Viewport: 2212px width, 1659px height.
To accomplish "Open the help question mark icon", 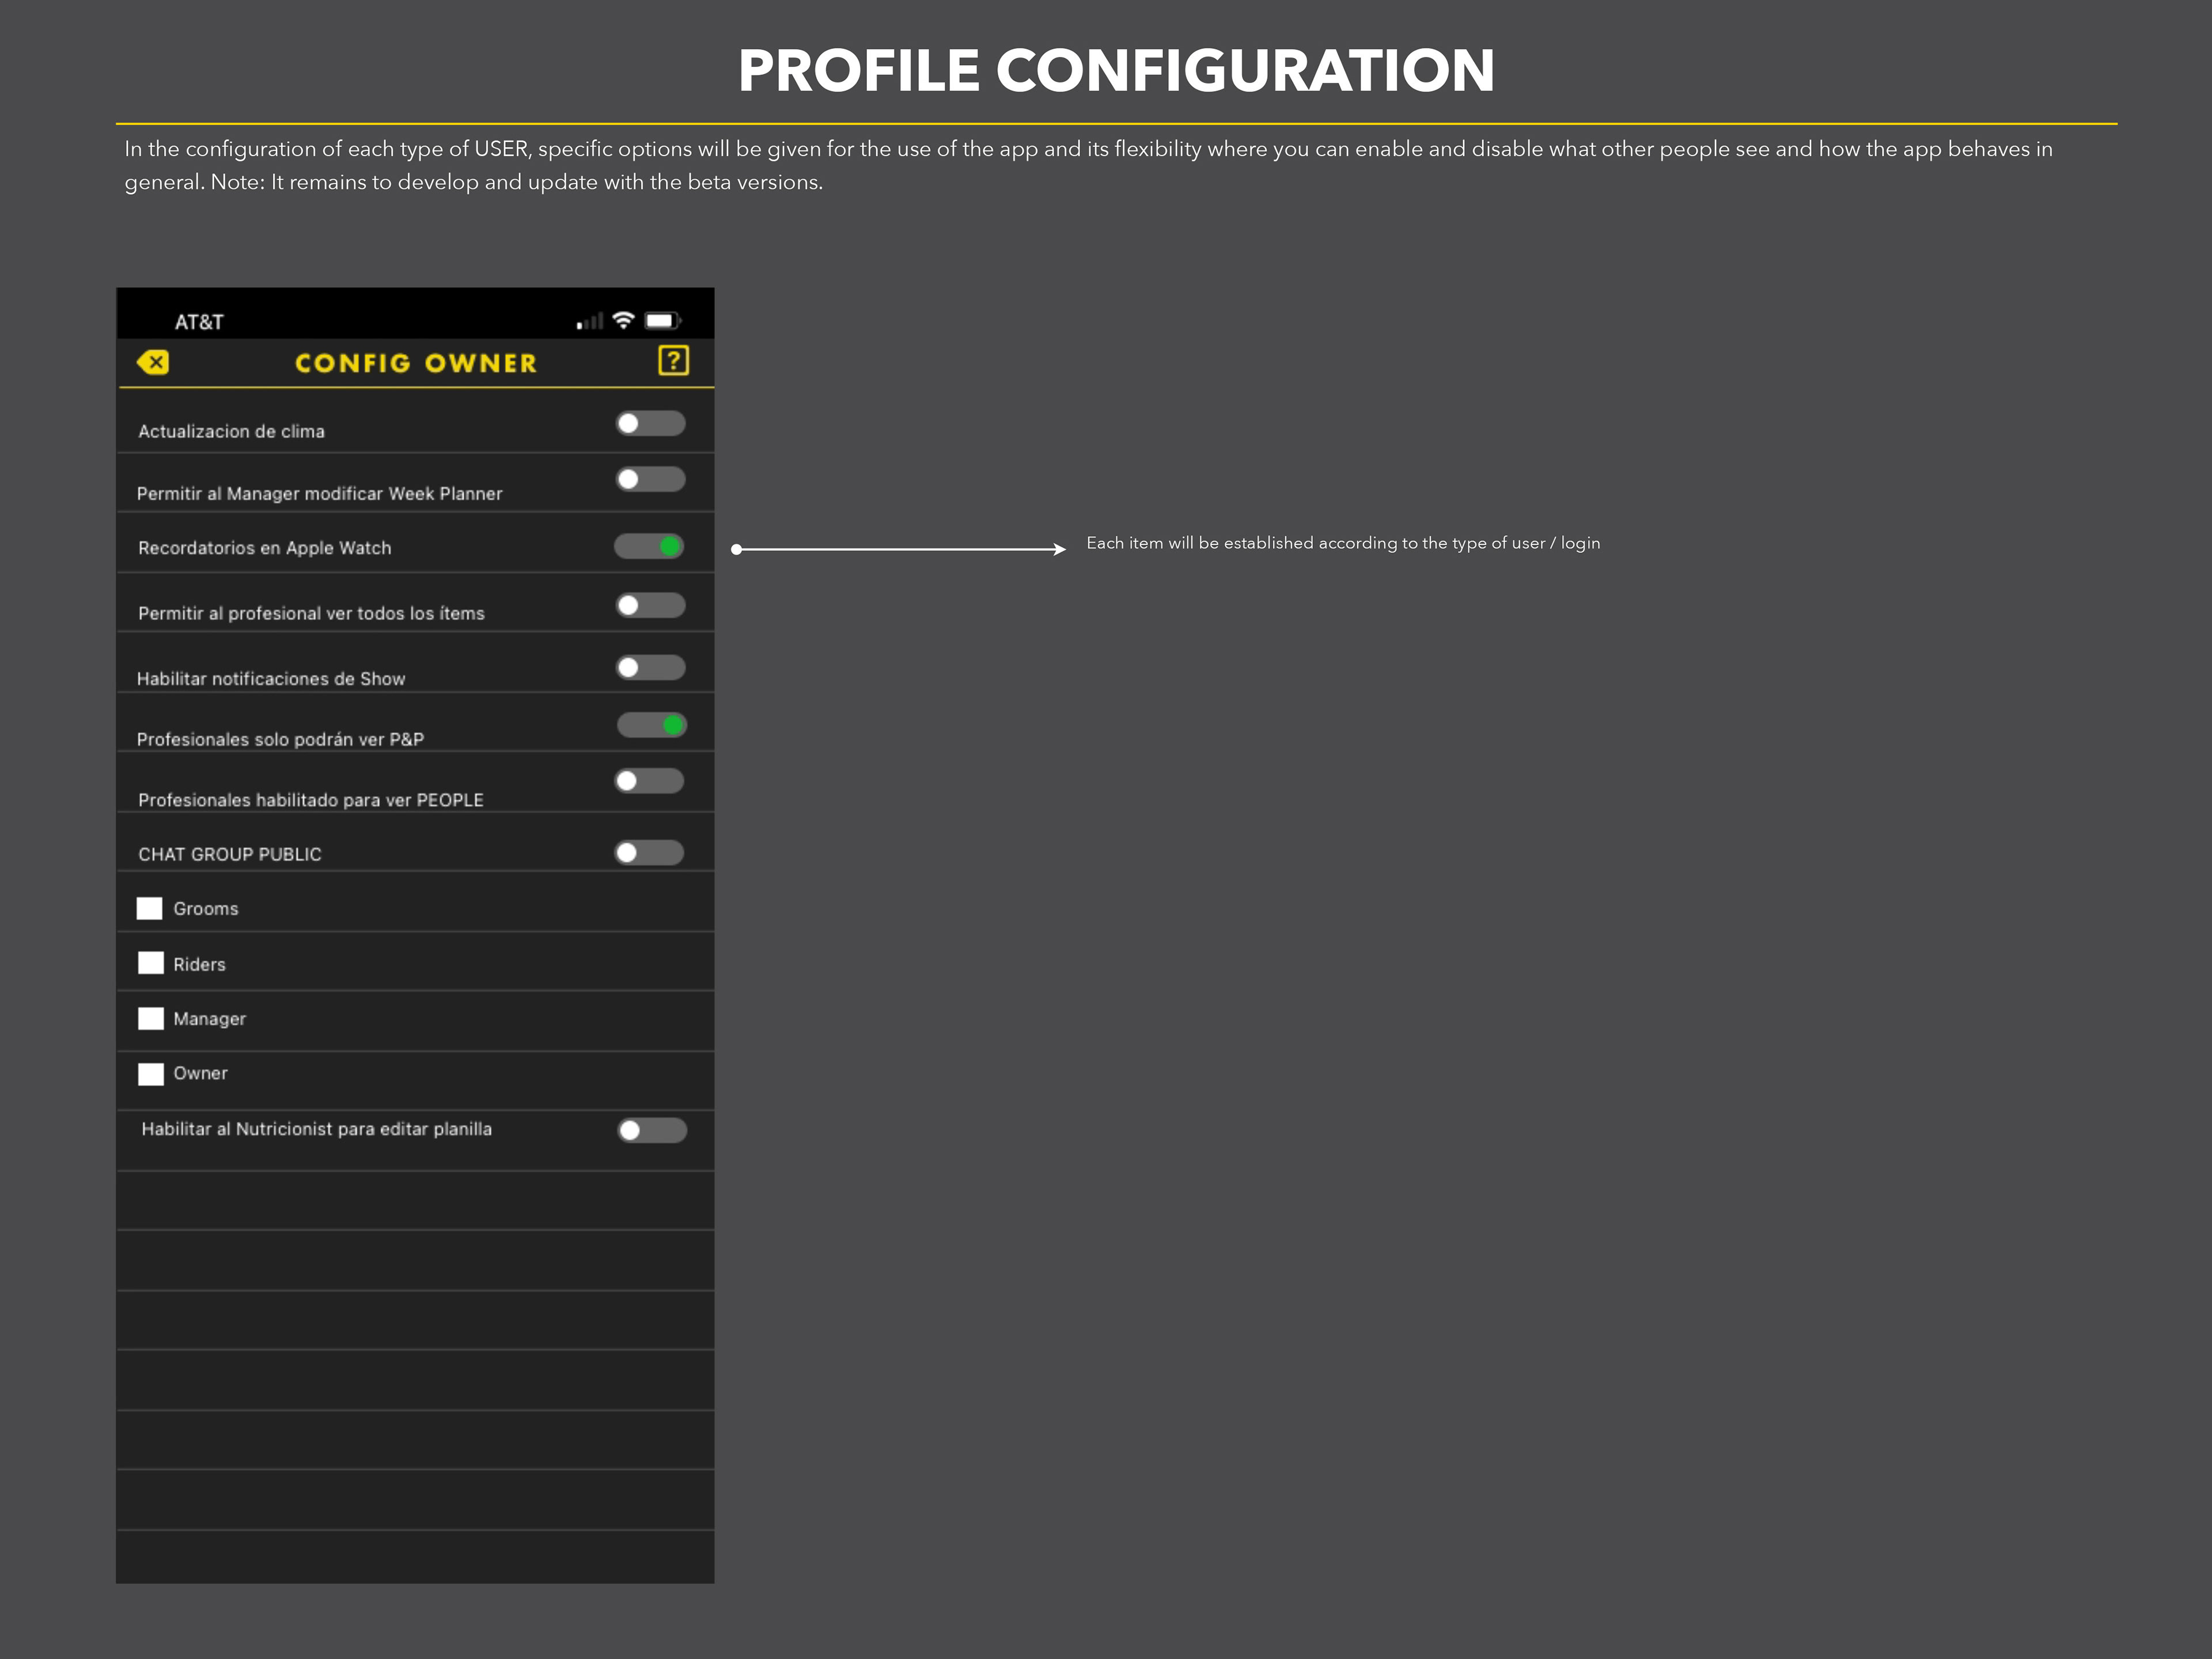I will coord(673,360).
